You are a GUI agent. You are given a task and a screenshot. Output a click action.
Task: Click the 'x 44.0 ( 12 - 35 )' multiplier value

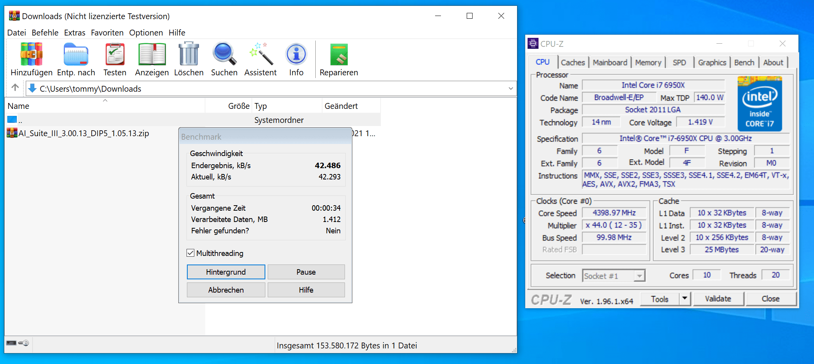(x=614, y=225)
